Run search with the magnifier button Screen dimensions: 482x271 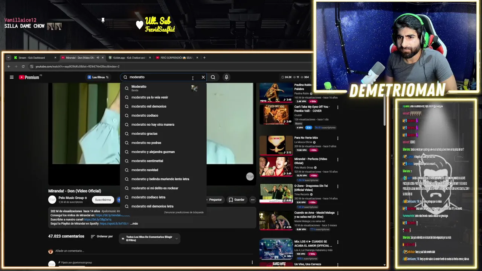tap(213, 77)
